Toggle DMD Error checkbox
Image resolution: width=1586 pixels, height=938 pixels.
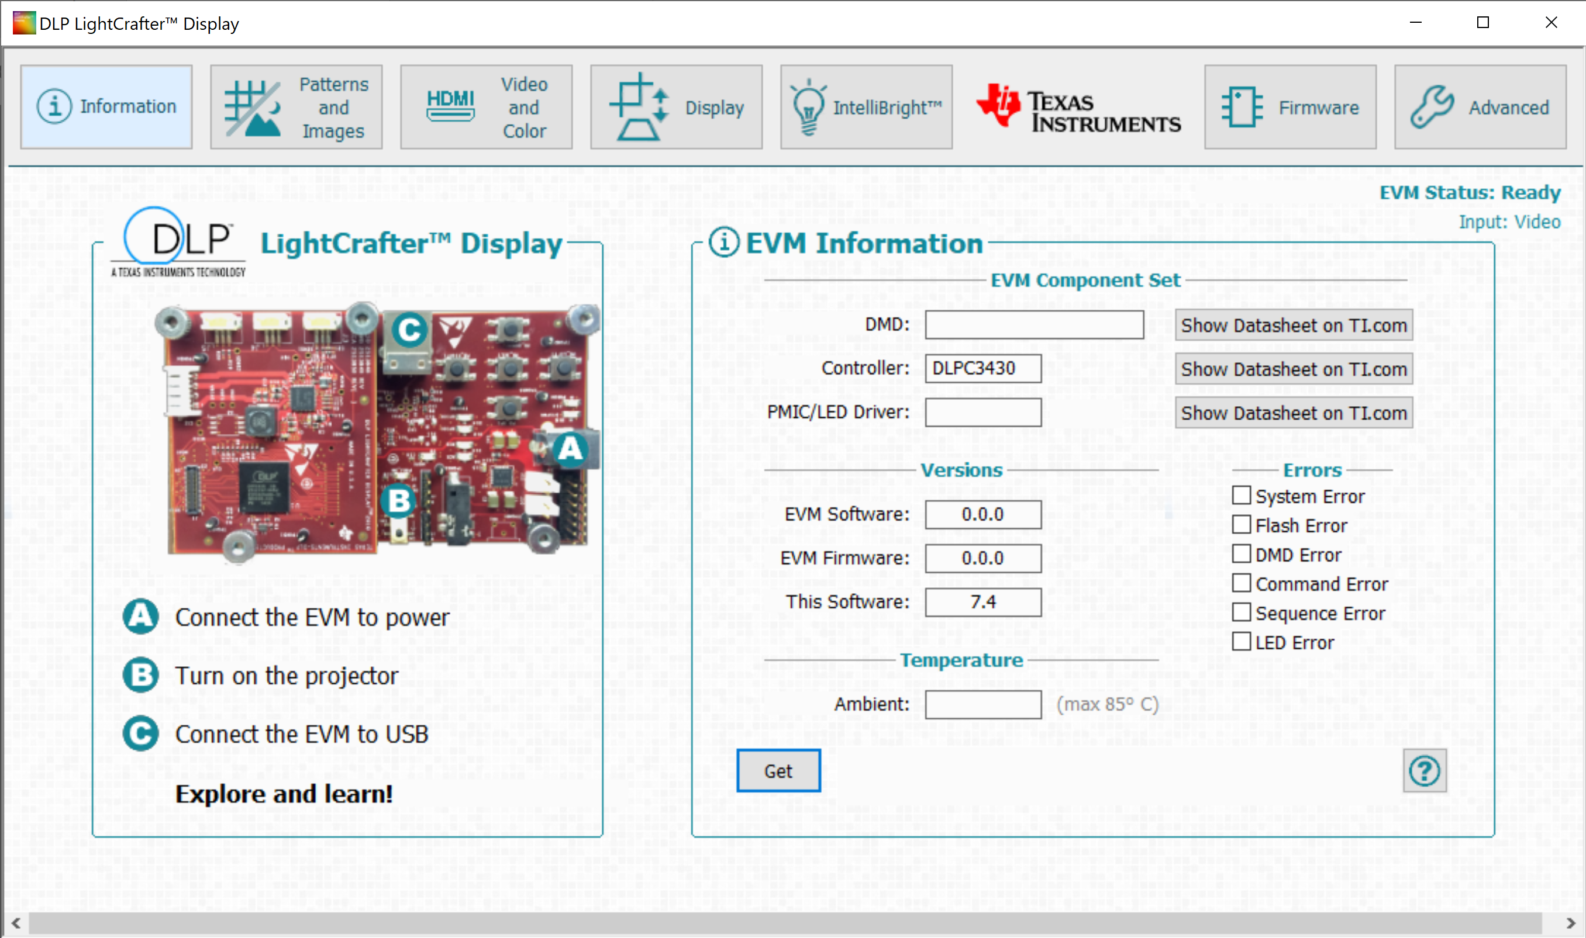1242,553
